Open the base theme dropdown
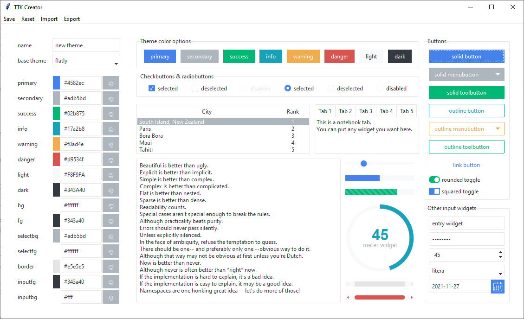 tap(116, 62)
